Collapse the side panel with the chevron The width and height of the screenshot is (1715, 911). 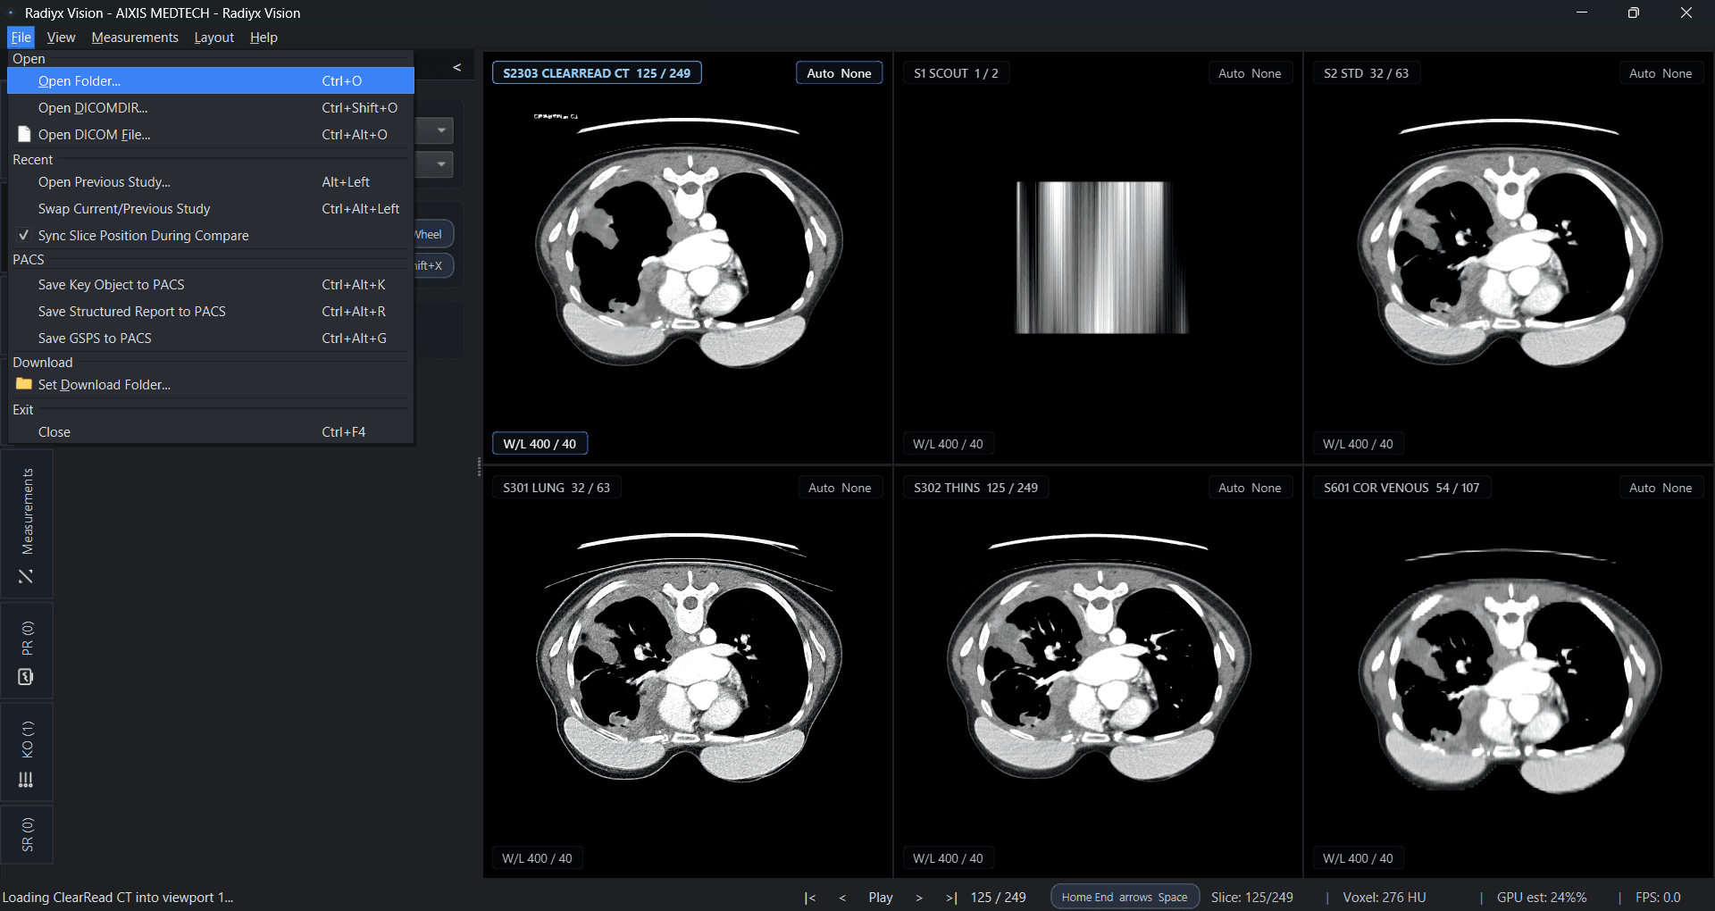pyautogui.click(x=456, y=67)
